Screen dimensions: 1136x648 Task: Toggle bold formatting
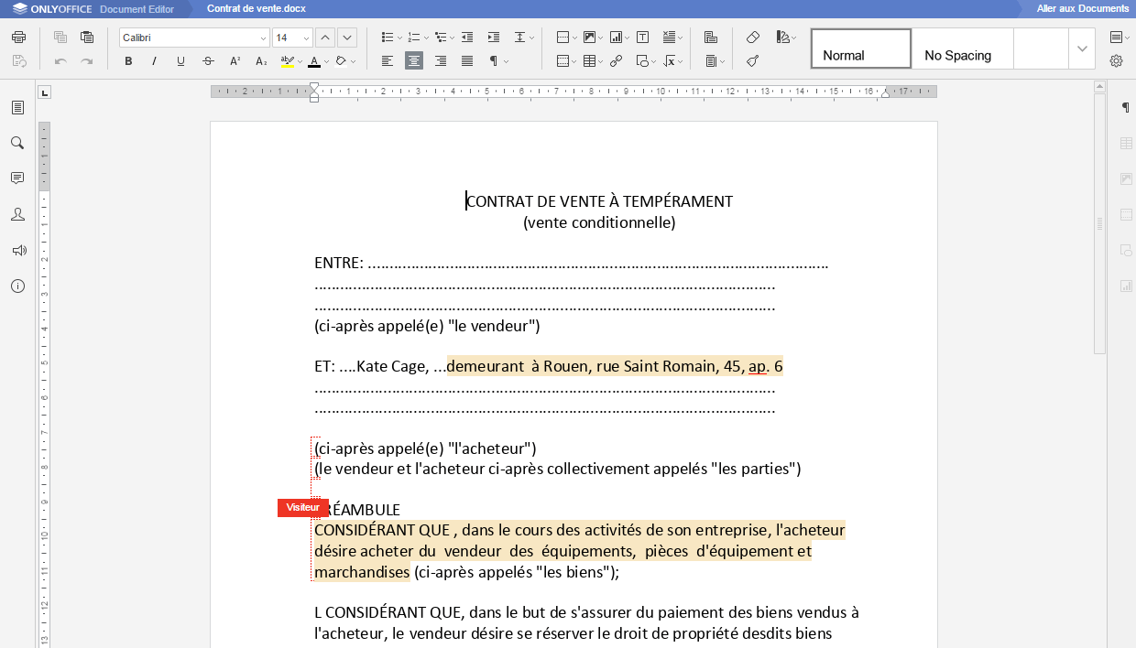tap(128, 61)
